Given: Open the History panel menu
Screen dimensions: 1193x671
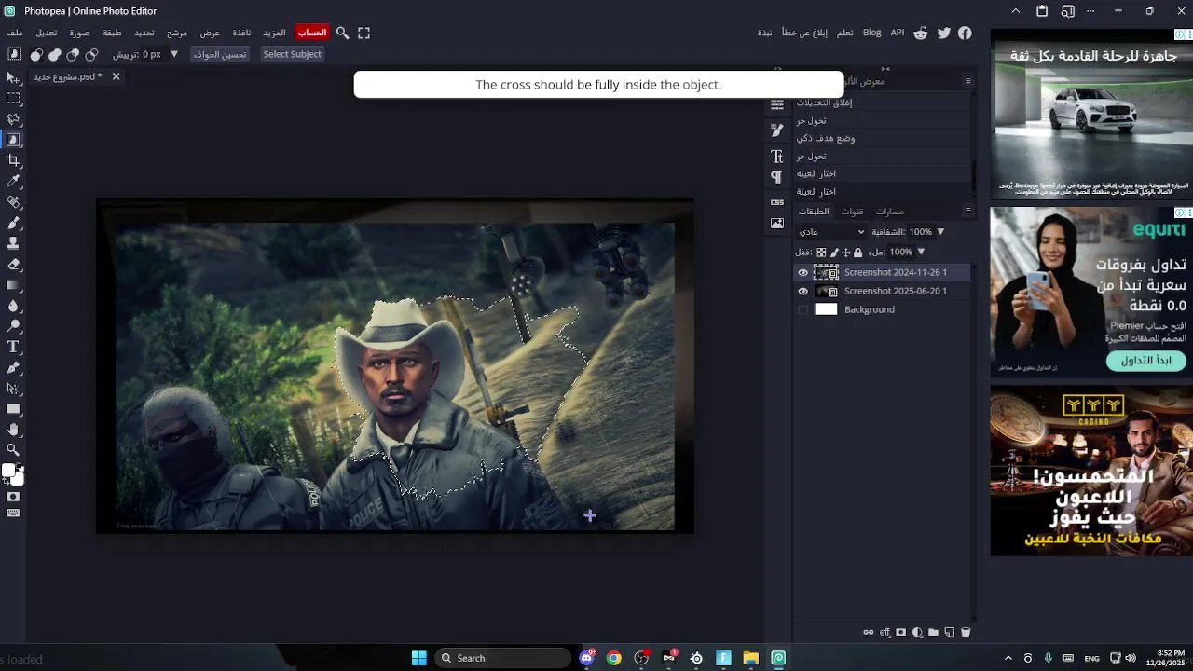Looking at the screenshot, I should tap(967, 81).
